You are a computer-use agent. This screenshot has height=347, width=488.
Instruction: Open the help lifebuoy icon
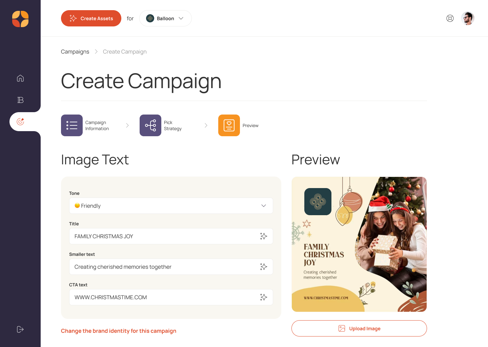450,18
